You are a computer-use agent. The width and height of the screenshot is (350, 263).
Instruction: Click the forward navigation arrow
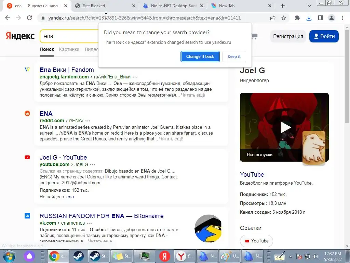click(x=18, y=18)
